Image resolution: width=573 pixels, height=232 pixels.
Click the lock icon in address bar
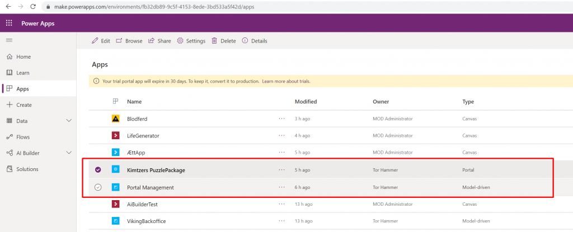[48, 7]
